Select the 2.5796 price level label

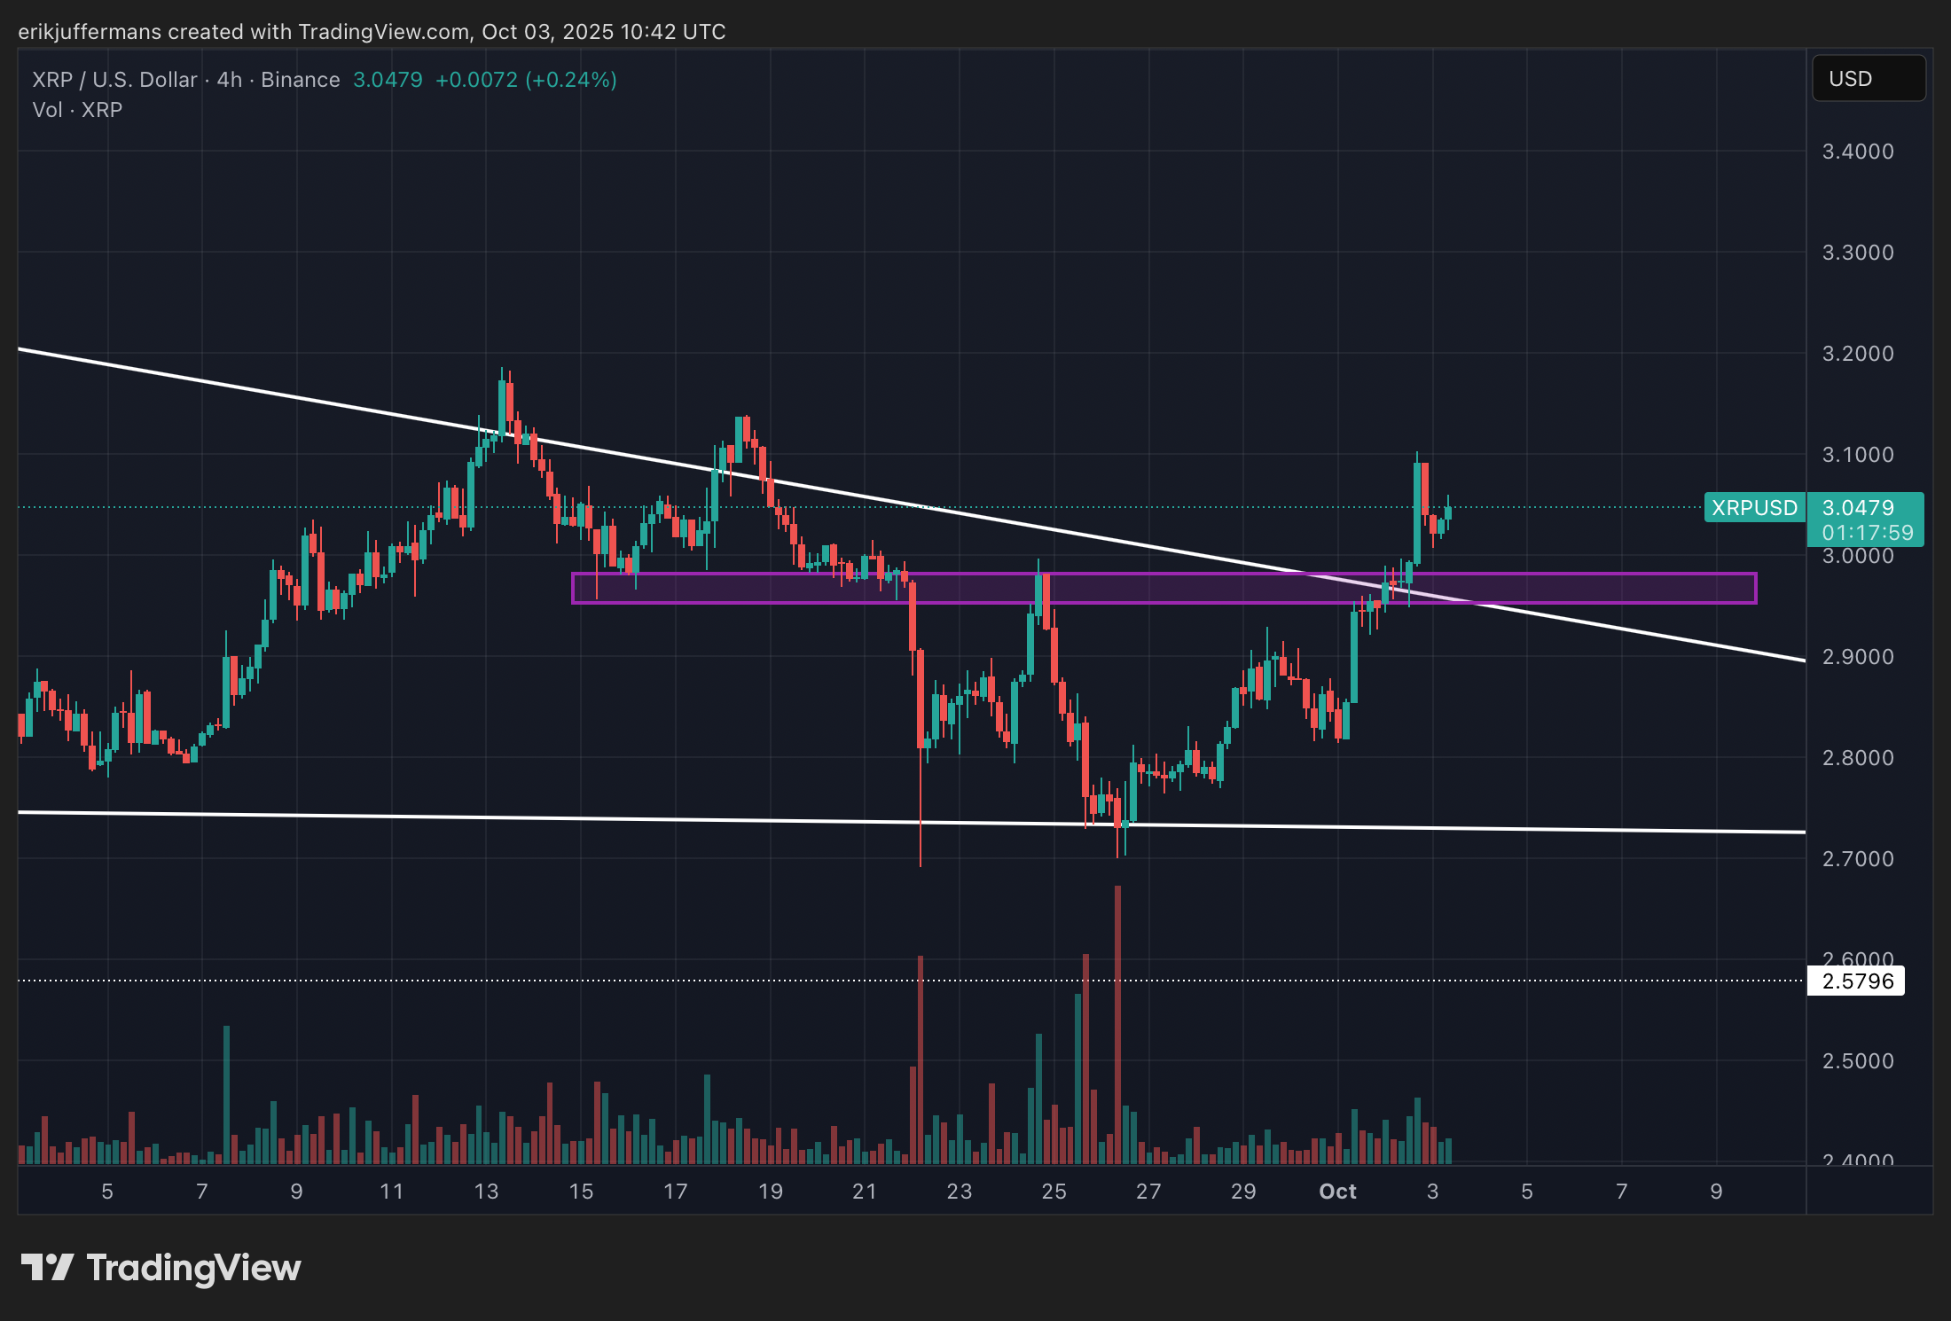(x=1856, y=981)
